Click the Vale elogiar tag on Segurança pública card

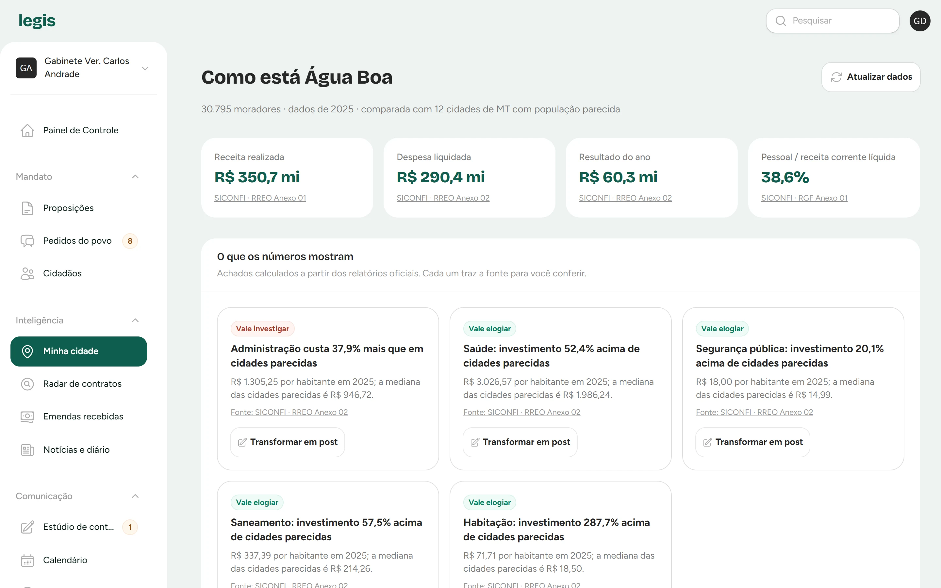point(722,329)
